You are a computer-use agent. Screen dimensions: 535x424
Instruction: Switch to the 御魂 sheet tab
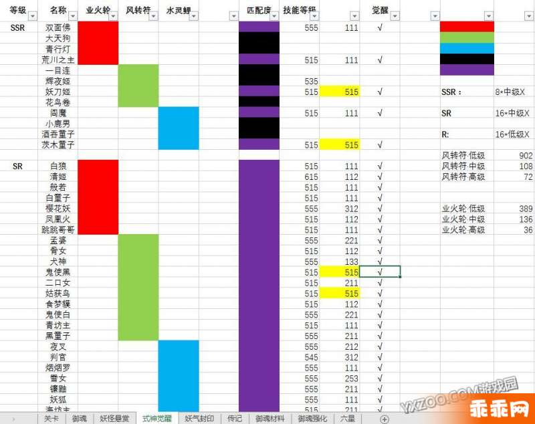pos(79,419)
